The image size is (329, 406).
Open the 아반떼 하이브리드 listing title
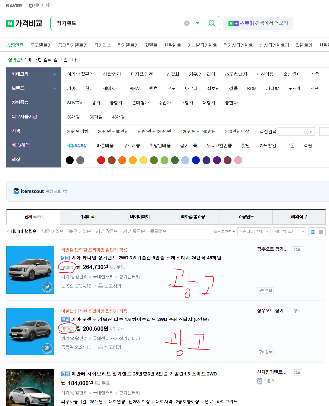point(144,374)
